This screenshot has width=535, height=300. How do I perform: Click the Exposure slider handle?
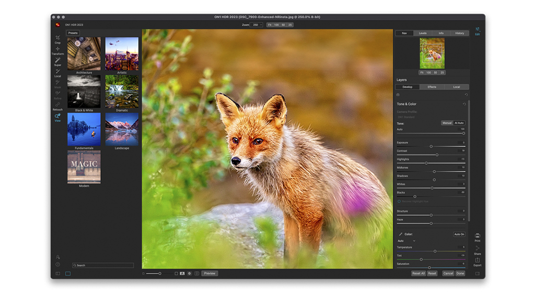431,146
